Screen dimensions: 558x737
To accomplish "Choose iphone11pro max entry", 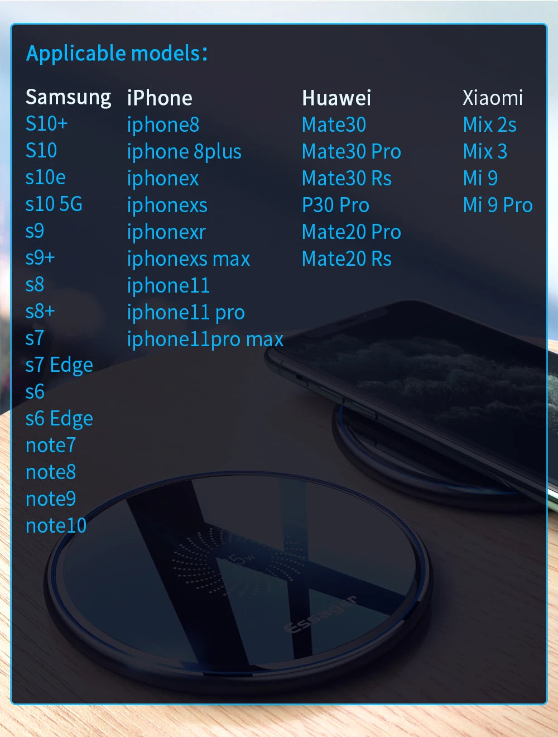I will (x=205, y=339).
